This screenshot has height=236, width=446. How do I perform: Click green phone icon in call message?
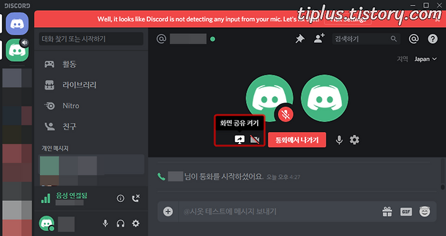(x=161, y=177)
